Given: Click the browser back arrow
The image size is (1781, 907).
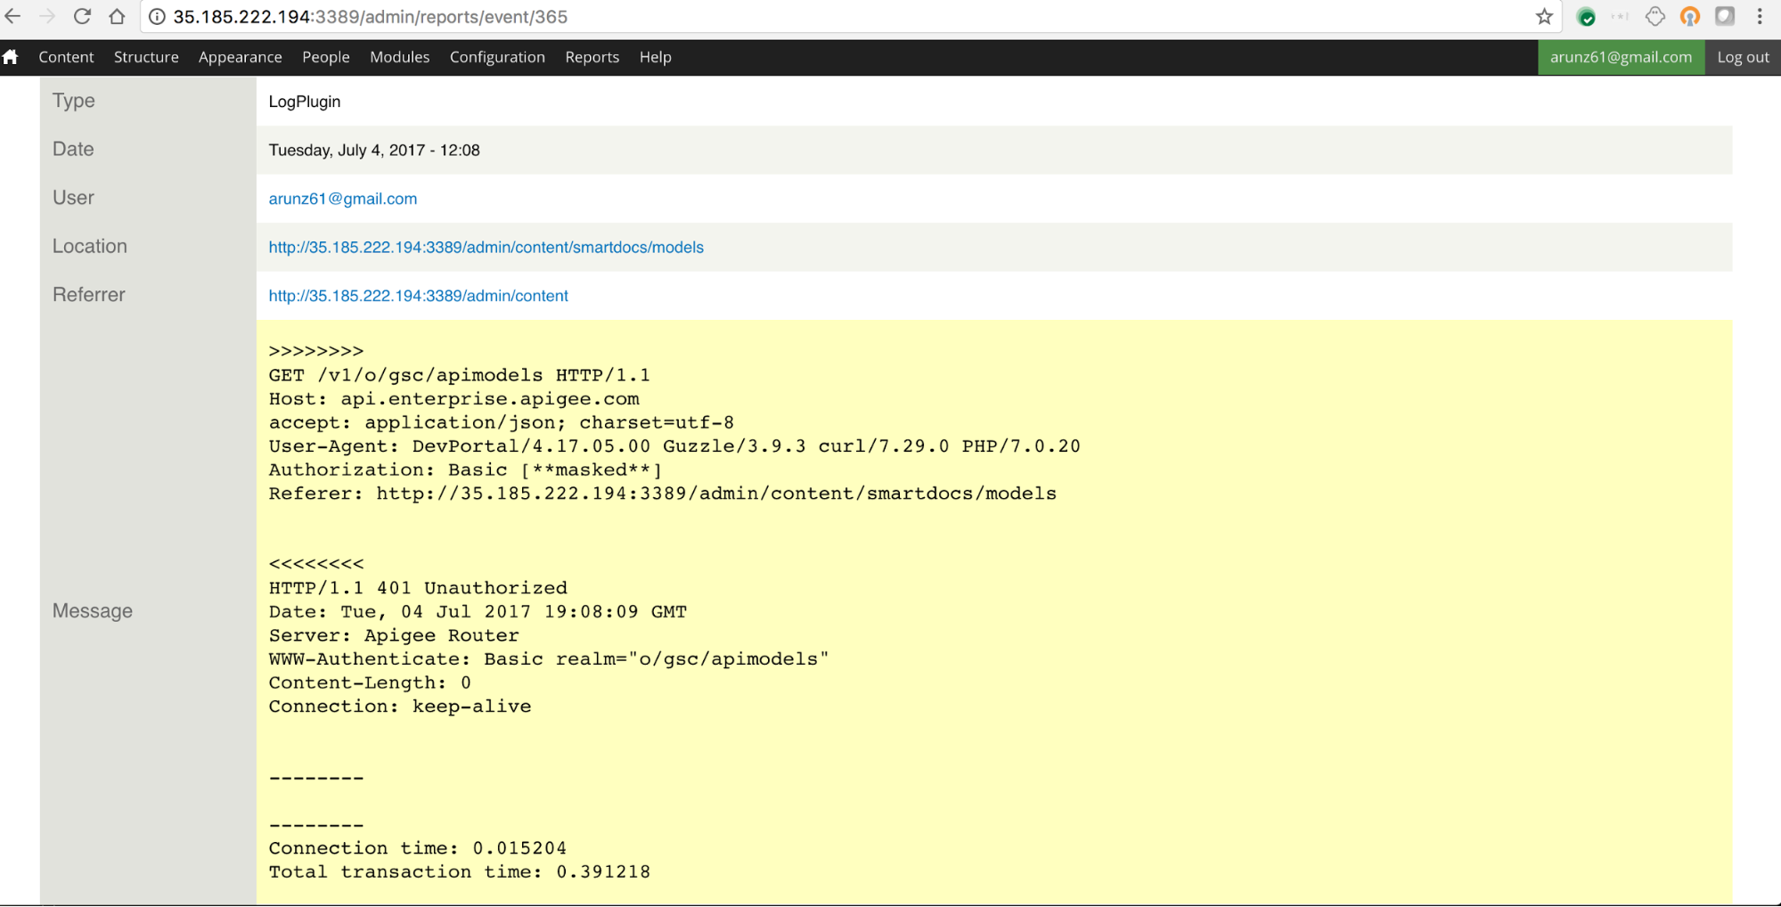Looking at the screenshot, I should click(12, 17).
